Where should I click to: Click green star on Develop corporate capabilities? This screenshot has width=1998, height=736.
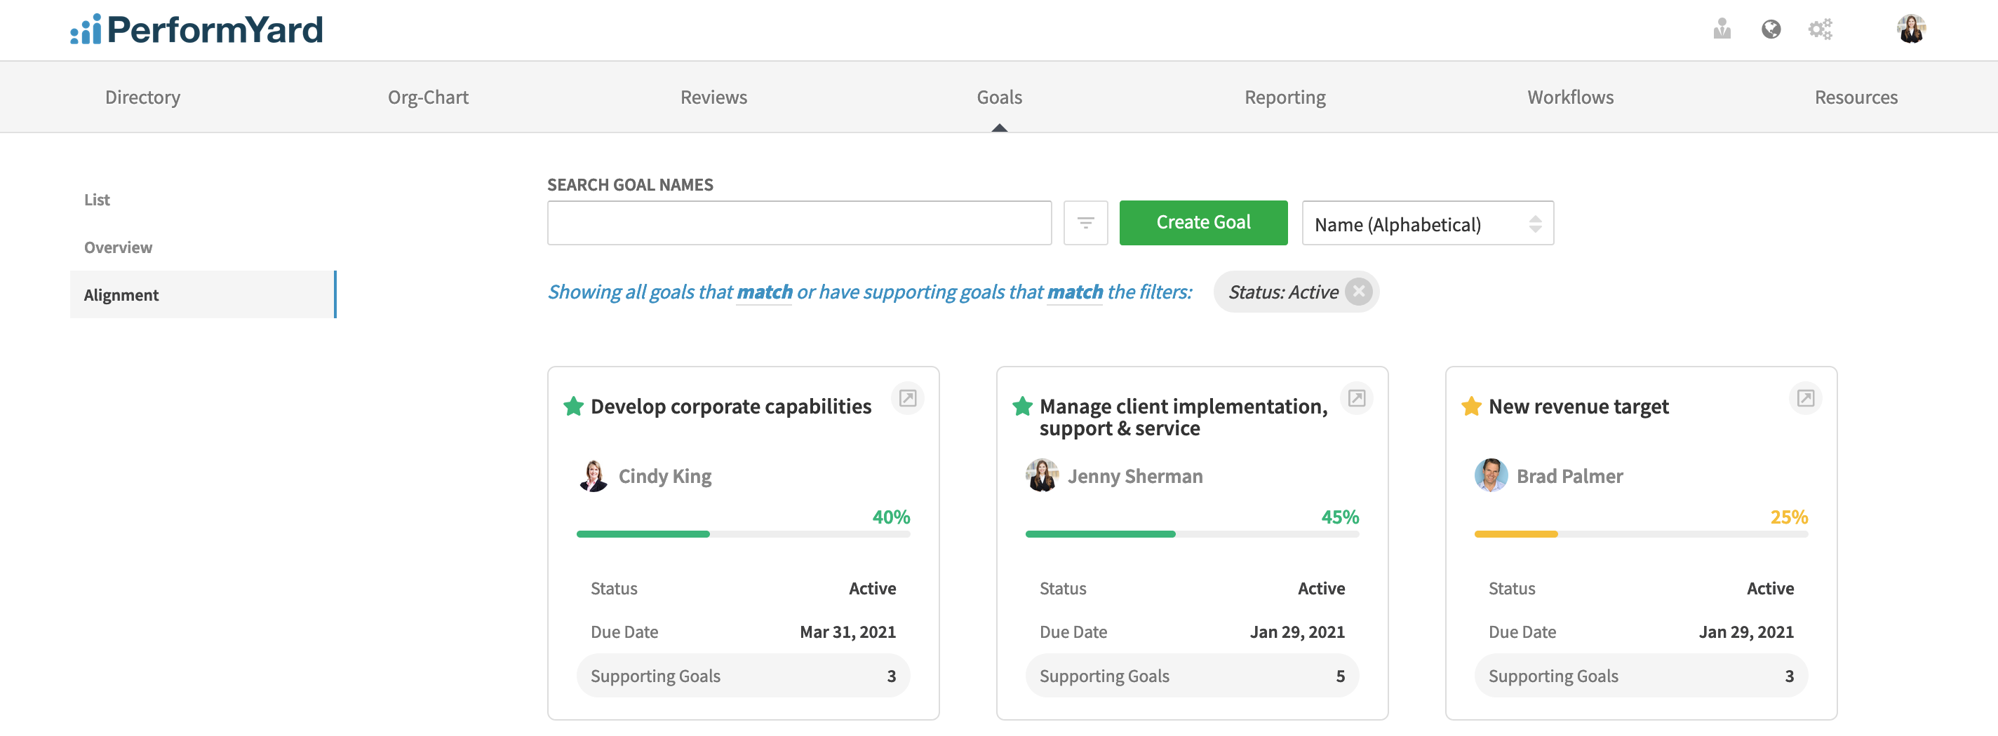[x=573, y=406]
